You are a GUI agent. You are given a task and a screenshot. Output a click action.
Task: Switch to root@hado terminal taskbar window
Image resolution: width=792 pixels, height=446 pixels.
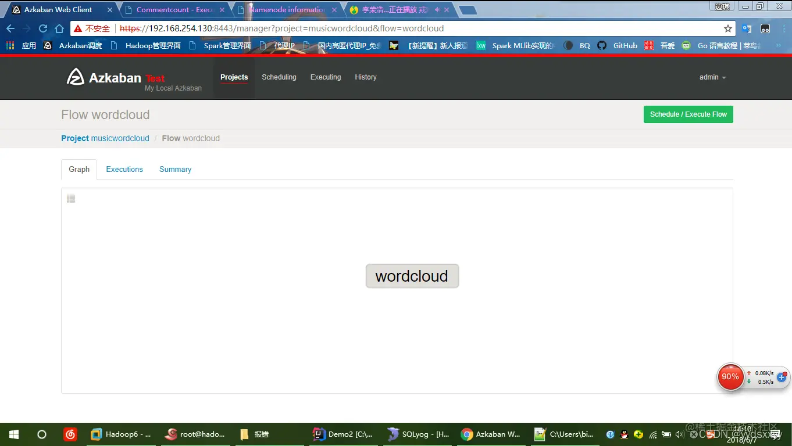(195, 434)
